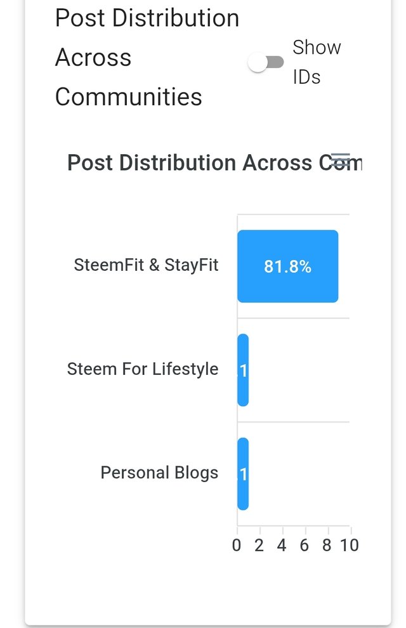This screenshot has width=406, height=628.
Task: Click x-axis tick label 4
Action: tap(282, 545)
